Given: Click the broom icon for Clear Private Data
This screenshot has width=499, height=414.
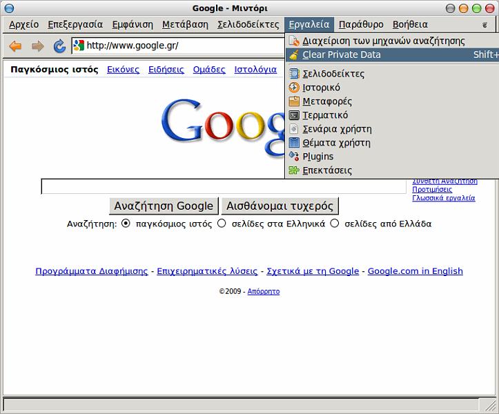Looking at the screenshot, I should [x=294, y=55].
